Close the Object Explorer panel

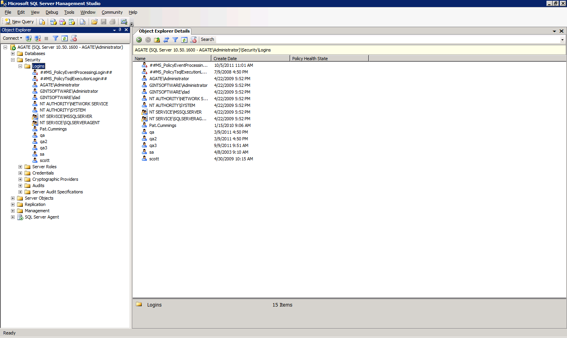(126, 30)
